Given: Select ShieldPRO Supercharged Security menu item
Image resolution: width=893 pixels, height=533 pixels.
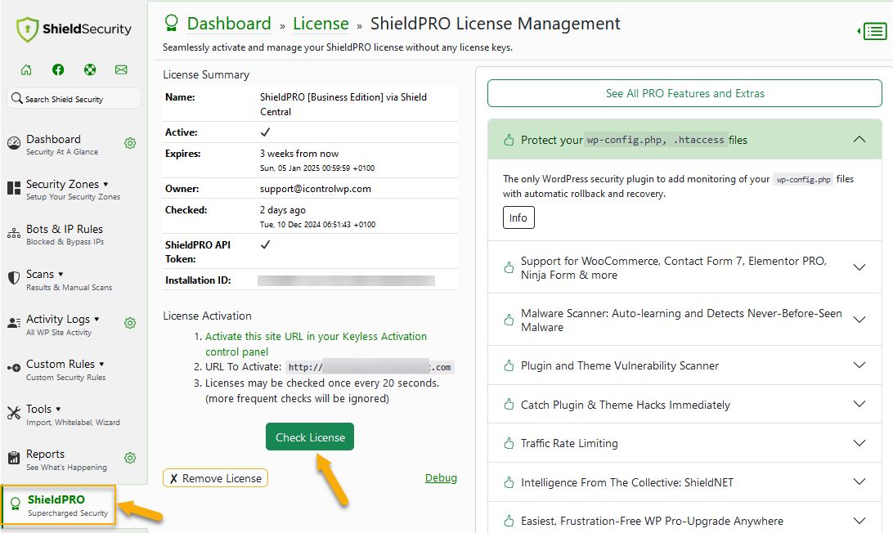Looking at the screenshot, I should tap(59, 504).
